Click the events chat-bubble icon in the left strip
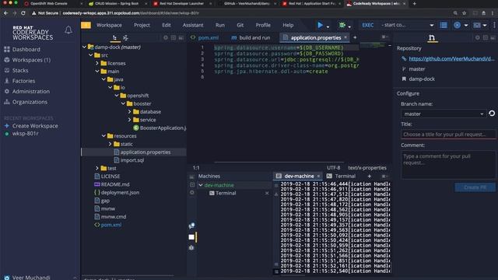 click(x=191, y=226)
